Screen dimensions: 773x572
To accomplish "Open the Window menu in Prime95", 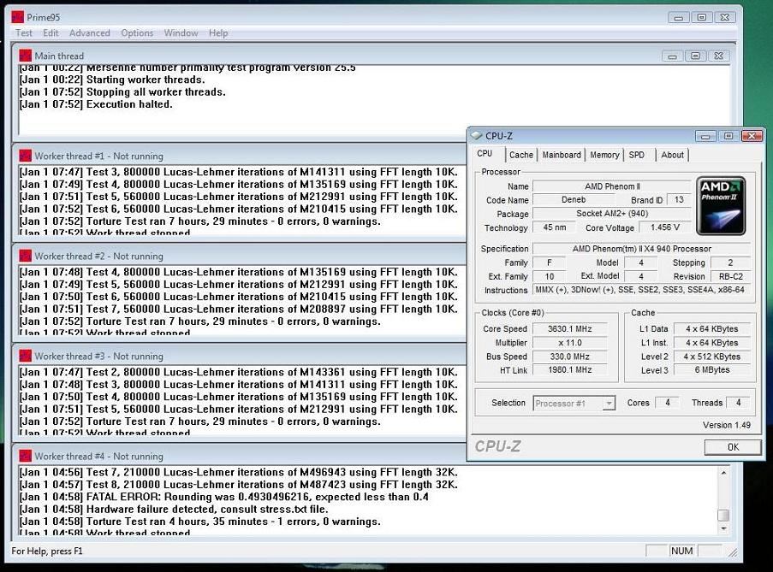I will coord(181,33).
